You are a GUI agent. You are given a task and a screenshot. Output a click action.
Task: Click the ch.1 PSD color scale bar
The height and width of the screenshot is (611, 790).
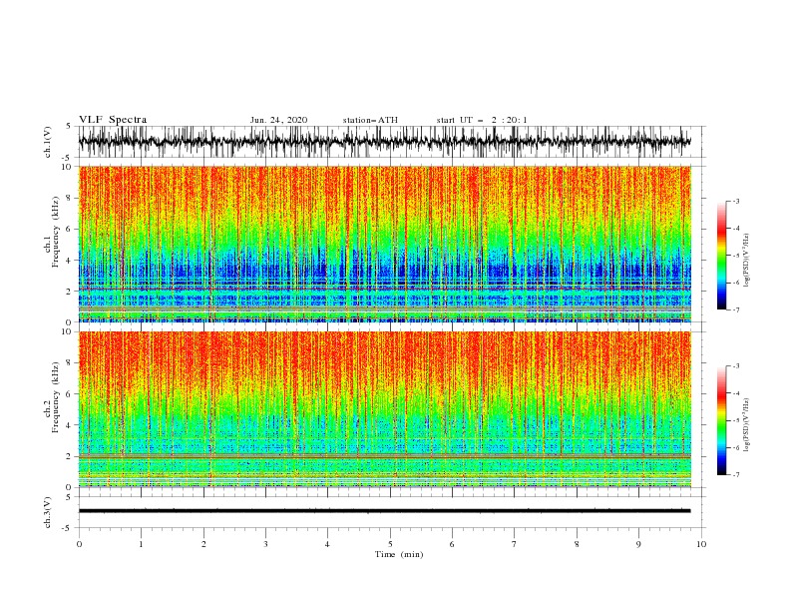(x=721, y=256)
